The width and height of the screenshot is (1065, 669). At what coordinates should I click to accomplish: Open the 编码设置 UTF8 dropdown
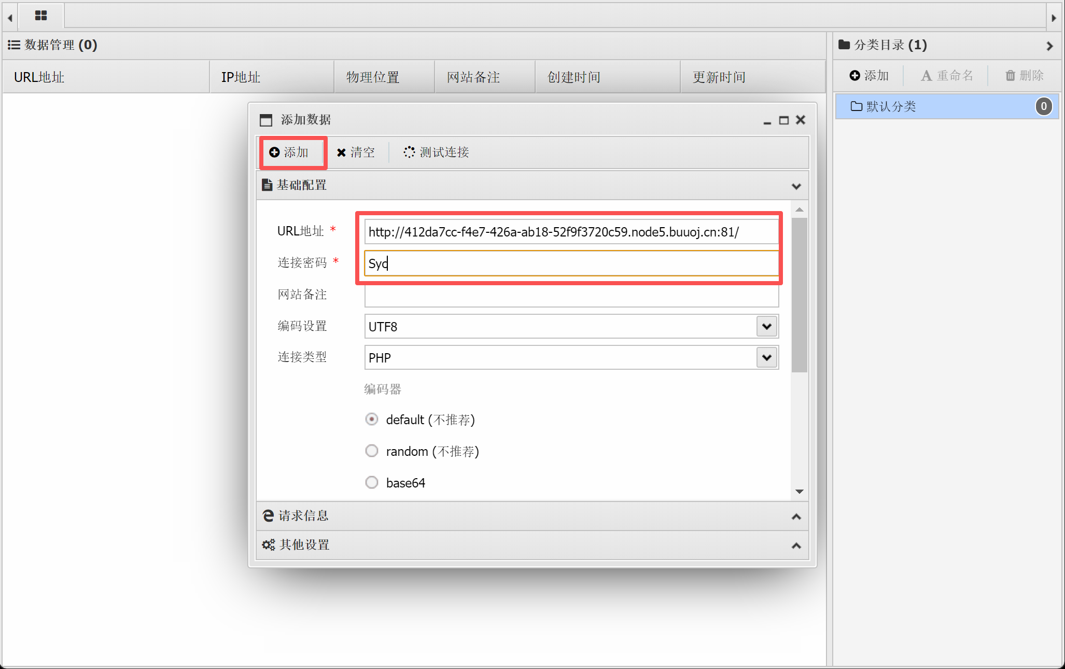coord(767,327)
